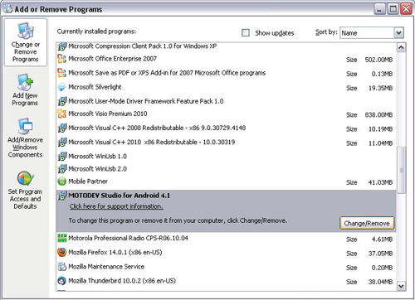Screen dimensions: 415x300
Task: Open the Name sort combo box
Action: pos(372,33)
